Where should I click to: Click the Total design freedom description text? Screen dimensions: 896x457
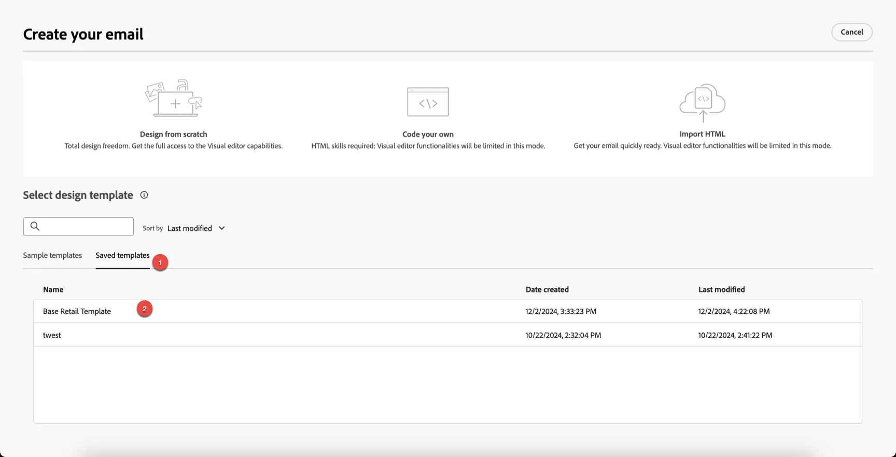174,146
